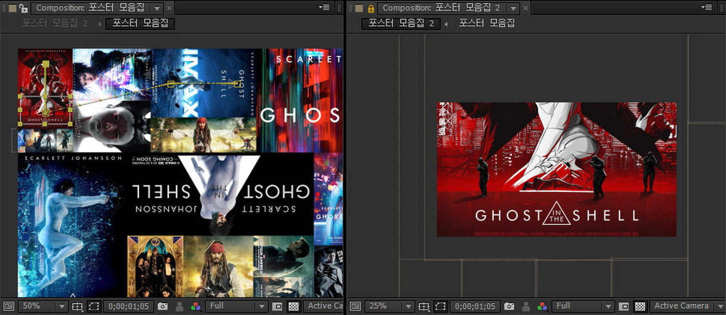Screen dimensions: 726x315
Task: Click '포스터 모음집' breadcrumb in right panel
Action: 487,23
